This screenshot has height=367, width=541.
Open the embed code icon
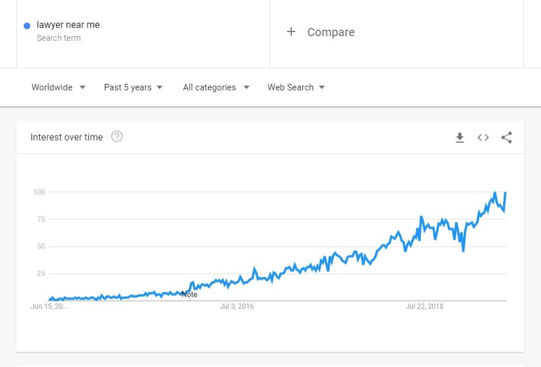pos(483,138)
